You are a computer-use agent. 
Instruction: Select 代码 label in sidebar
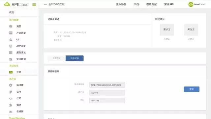pos(19,98)
